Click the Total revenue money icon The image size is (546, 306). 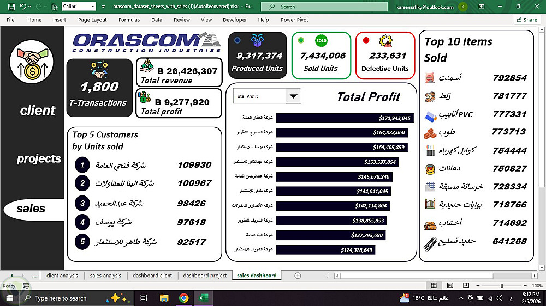(147, 66)
